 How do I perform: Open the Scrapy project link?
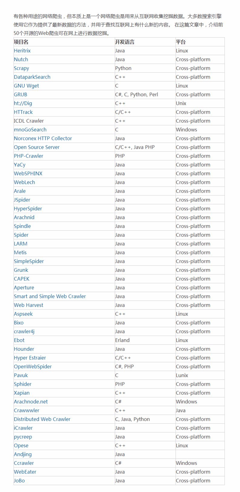tap(21, 68)
